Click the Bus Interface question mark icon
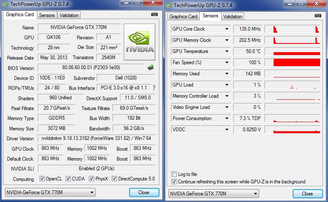Image resolution: width=328 pixels, height=202 pixels. pos(154,88)
